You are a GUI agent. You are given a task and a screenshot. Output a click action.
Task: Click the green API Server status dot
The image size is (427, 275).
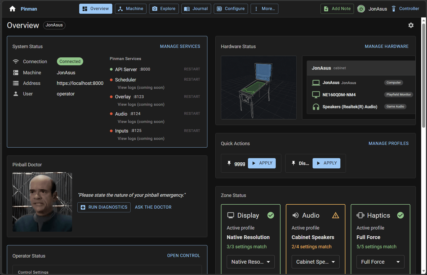click(x=111, y=69)
